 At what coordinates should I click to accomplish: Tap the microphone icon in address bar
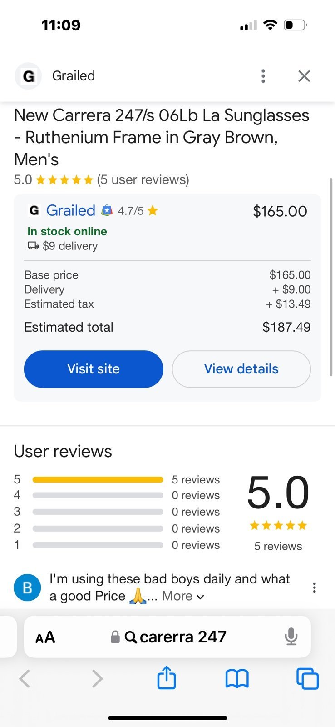(x=291, y=637)
